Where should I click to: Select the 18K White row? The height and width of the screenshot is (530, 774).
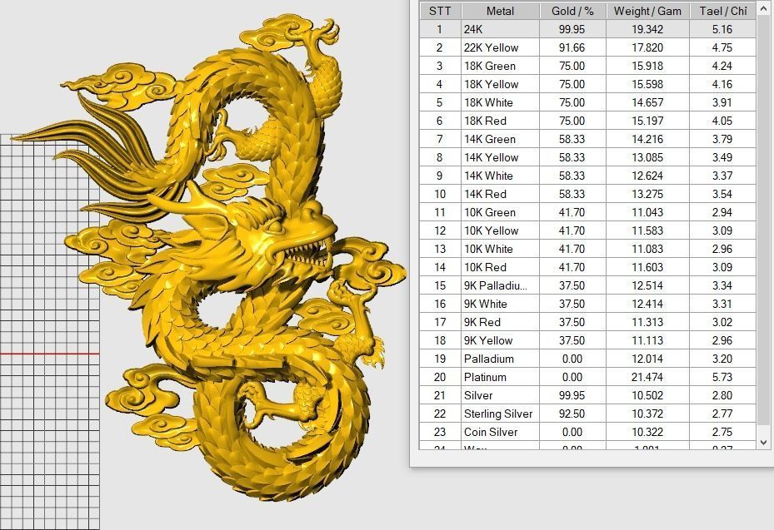pos(588,102)
